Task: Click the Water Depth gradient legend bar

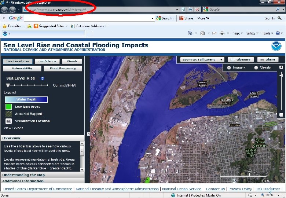Action: (26, 99)
